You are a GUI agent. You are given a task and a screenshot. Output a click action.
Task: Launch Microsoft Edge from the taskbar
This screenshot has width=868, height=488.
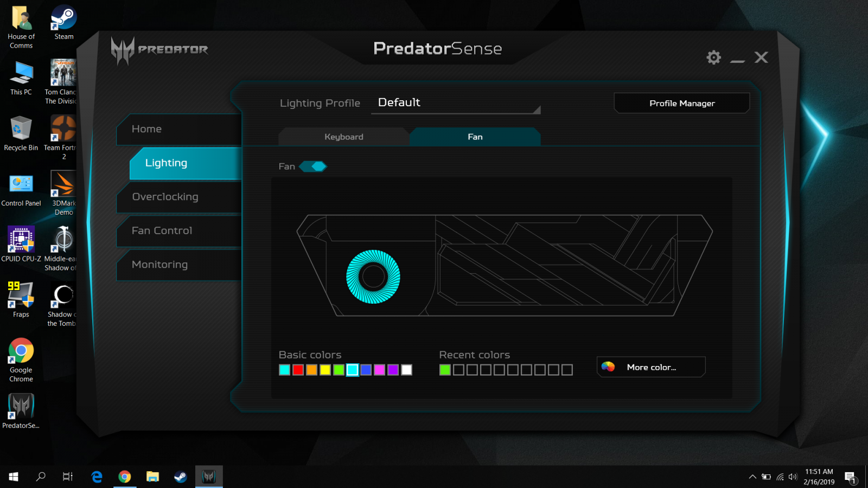(x=97, y=477)
